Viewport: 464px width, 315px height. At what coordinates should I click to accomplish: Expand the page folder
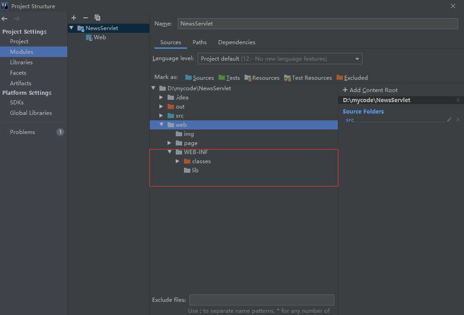coord(169,143)
